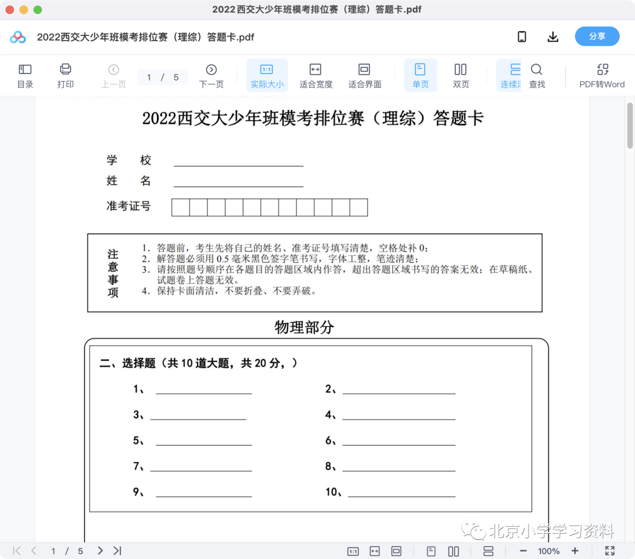Go to next page in bottom bar
The image size is (635, 559).
(100, 551)
